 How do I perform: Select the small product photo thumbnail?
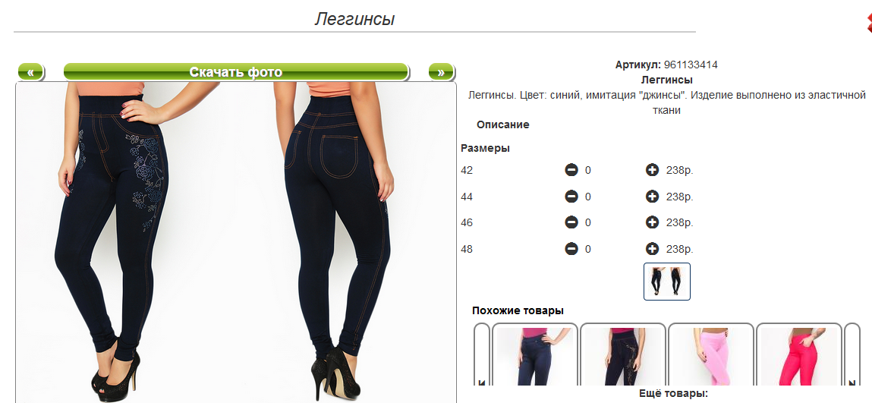pos(667,282)
